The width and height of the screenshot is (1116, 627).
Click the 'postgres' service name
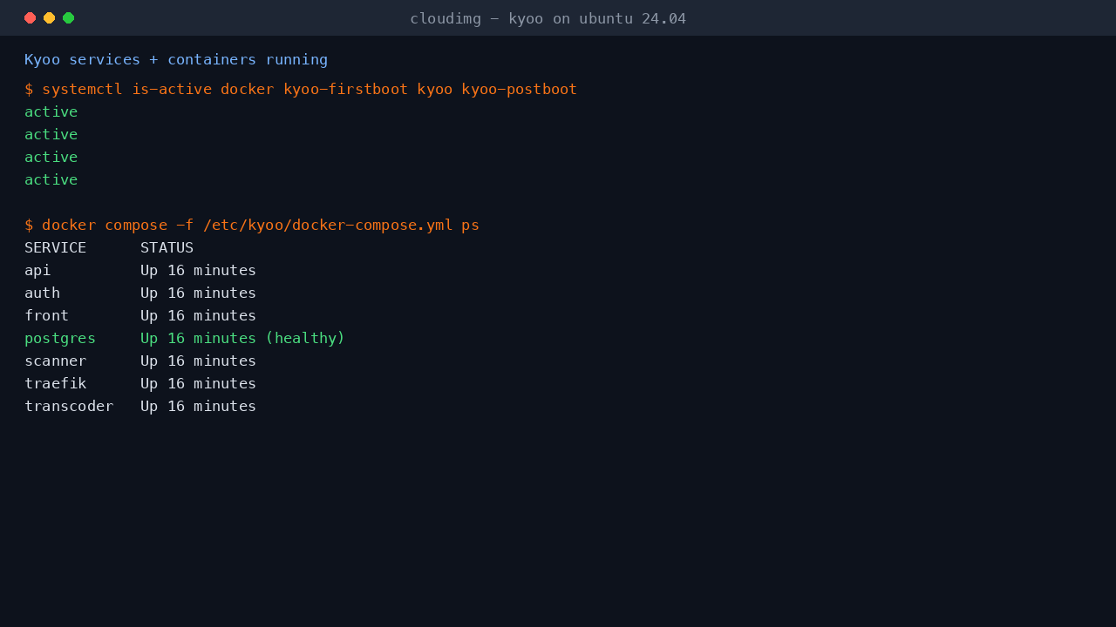coord(60,338)
